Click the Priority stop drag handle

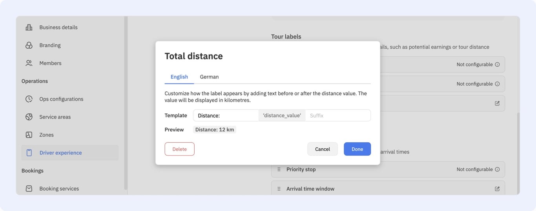pos(279,169)
